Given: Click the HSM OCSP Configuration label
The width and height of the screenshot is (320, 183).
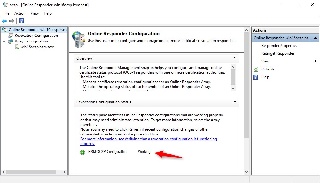Looking at the screenshot, I should (x=107, y=152).
